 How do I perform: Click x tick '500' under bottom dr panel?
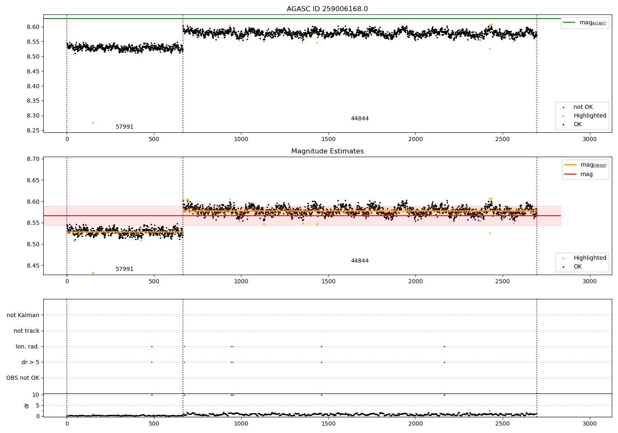click(154, 424)
